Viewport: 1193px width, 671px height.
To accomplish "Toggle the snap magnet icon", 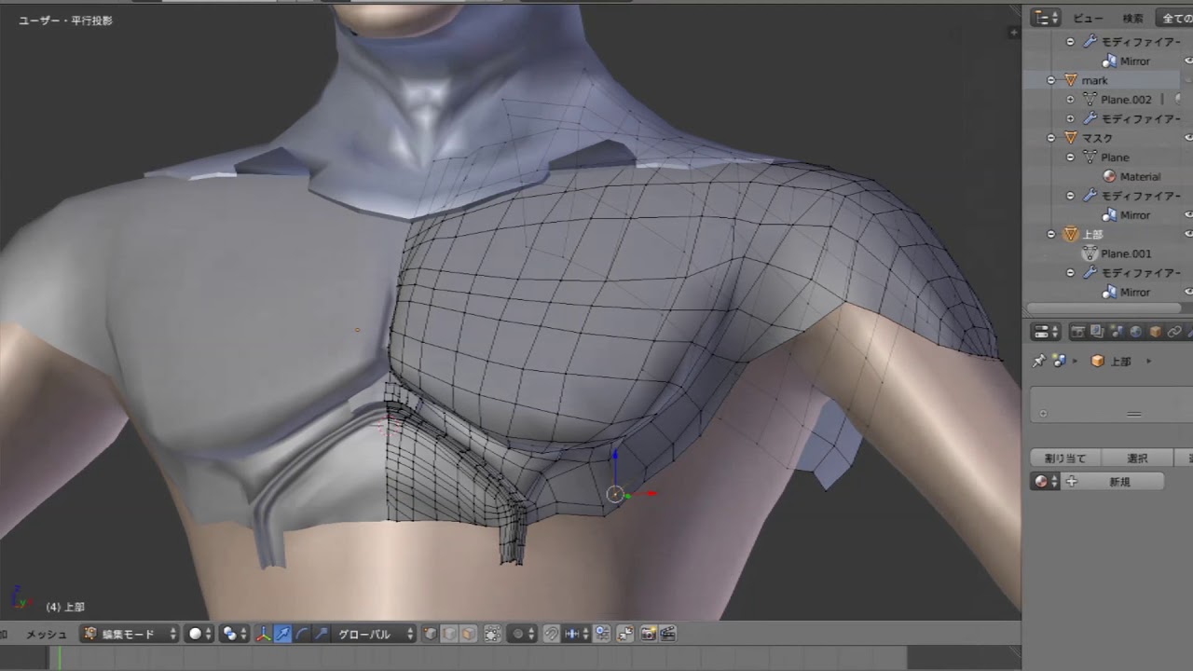I will point(551,634).
